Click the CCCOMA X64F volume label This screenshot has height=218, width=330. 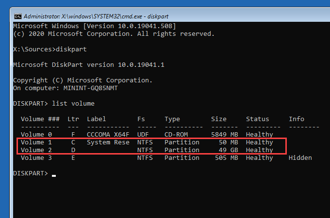(108, 135)
